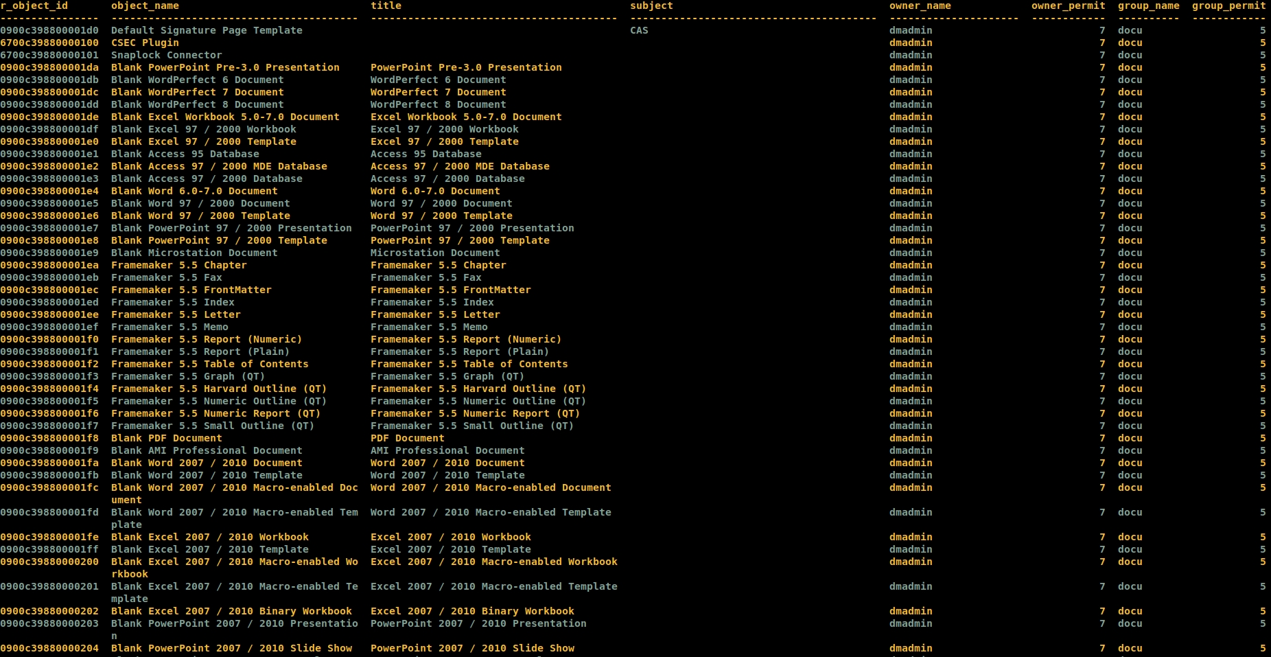Select title Framemaker 5.5 Report (Numeric)
This screenshot has height=657, width=1271.
(x=466, y=339)
